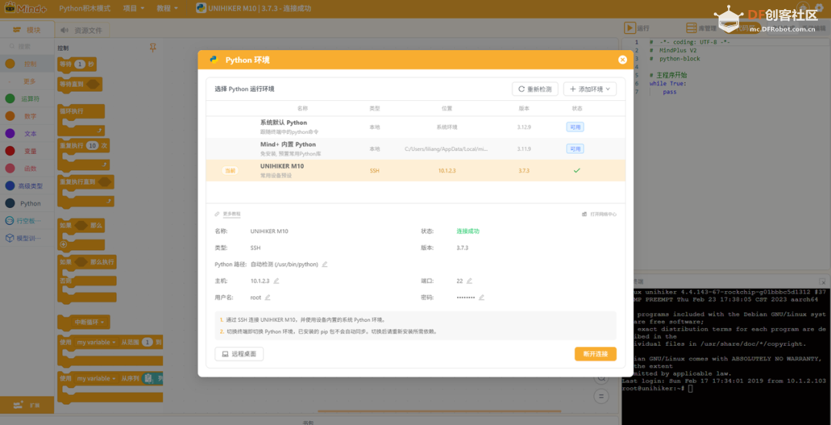The image size is (831, 425).
Task: Click Python积木模式 in top bar
Action: coord(85,8)
